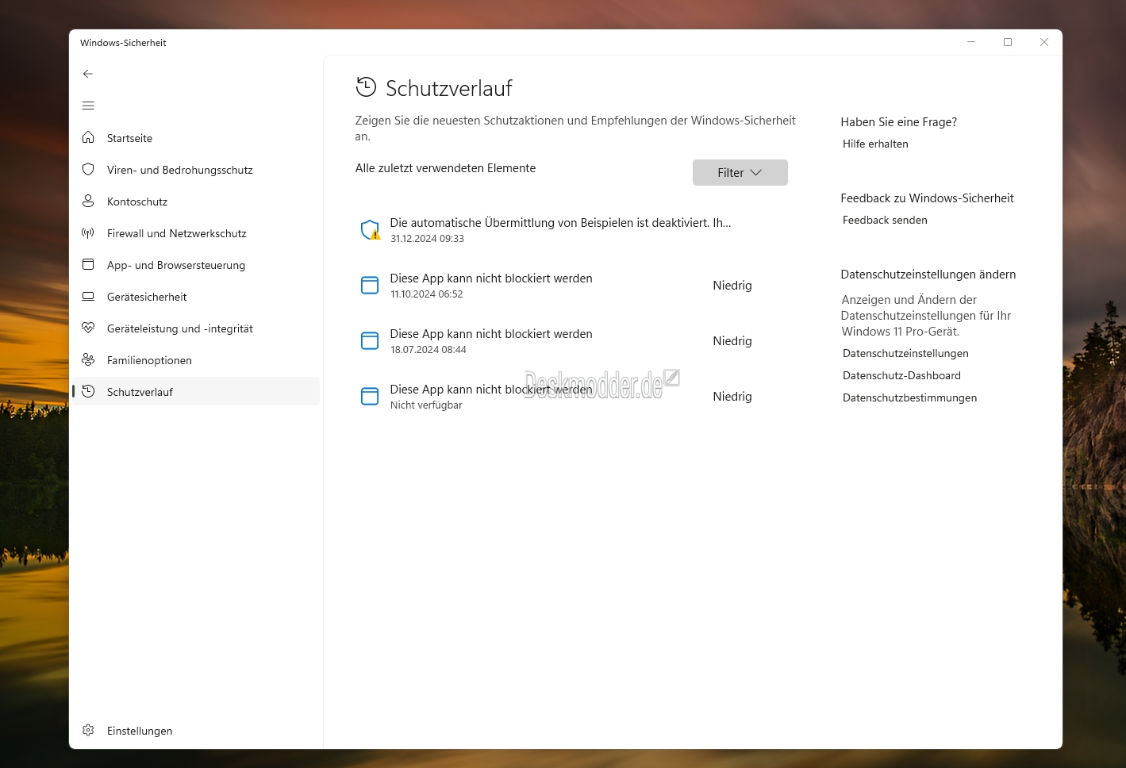The image size is (1126, 768).
Task: Minimize the Windows-Sicherheit window
Action: 971,42
